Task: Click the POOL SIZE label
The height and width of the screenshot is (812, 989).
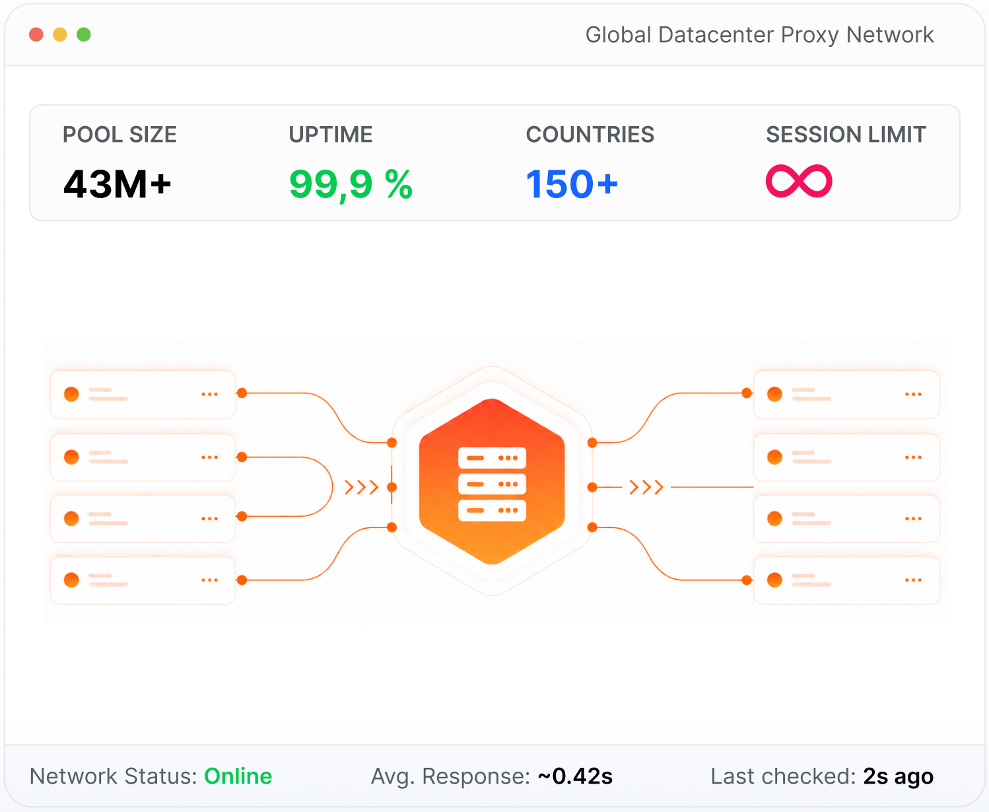Action: (119, 135)
